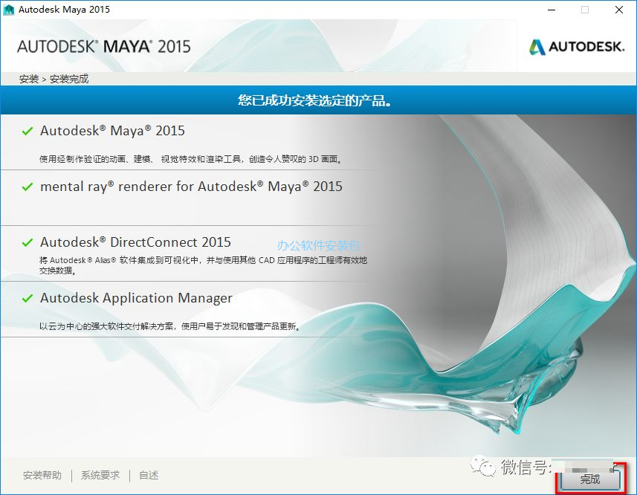Click the WeChat icon near the watermark

tap(484, 468)
